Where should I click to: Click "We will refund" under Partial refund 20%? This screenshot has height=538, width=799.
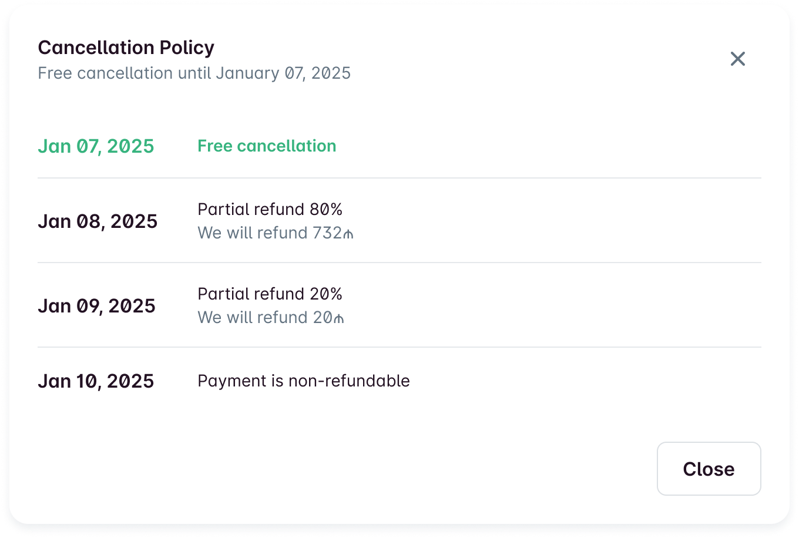pyautogui.click(x=253, y=318)
